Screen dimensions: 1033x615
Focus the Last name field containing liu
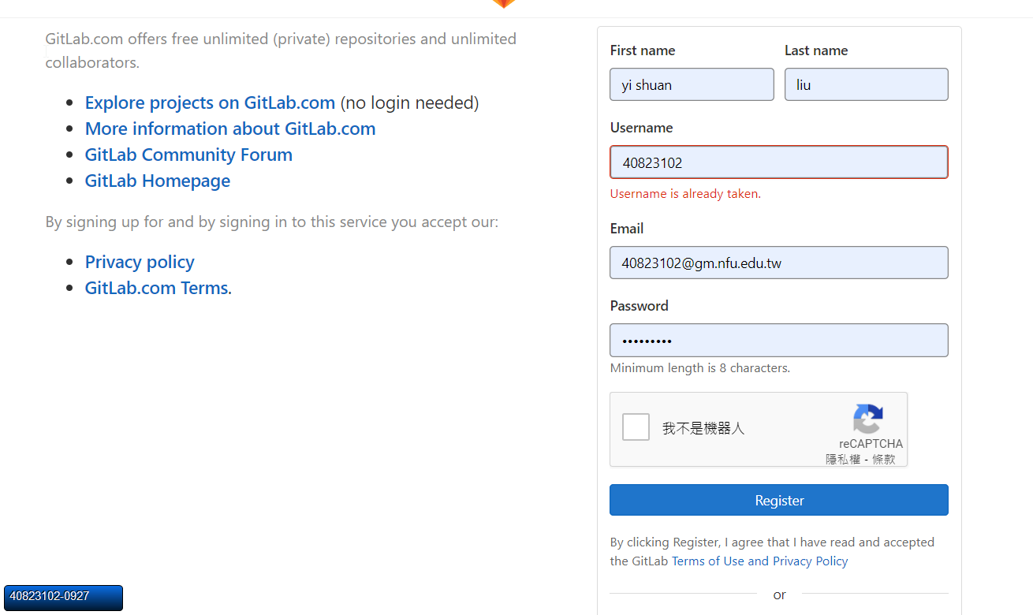[867, 84]
